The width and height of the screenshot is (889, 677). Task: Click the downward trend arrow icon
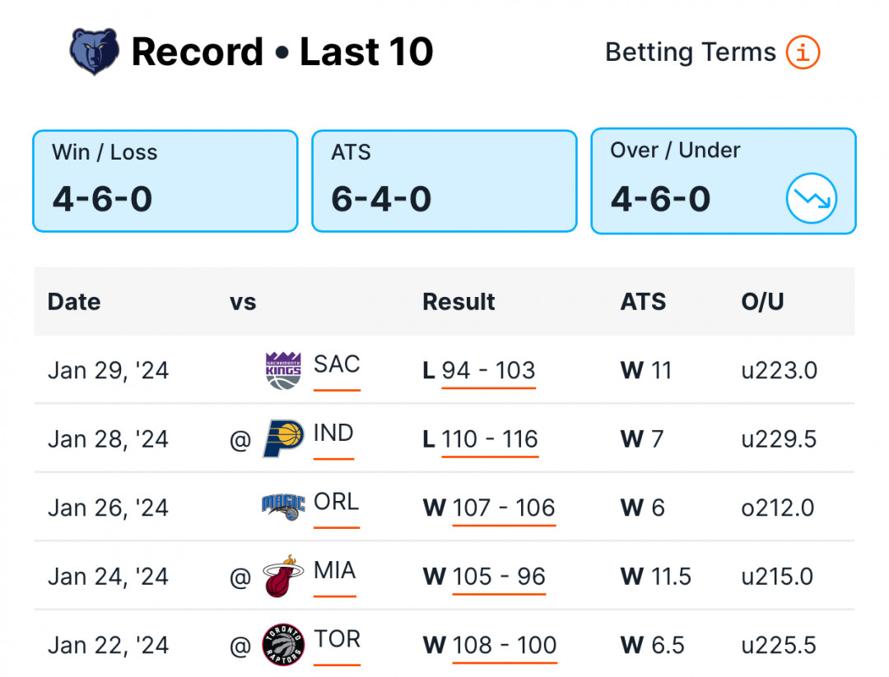coord(812,198)
